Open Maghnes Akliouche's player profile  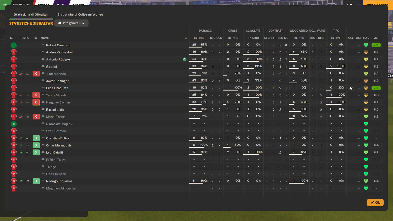[61, 188]
